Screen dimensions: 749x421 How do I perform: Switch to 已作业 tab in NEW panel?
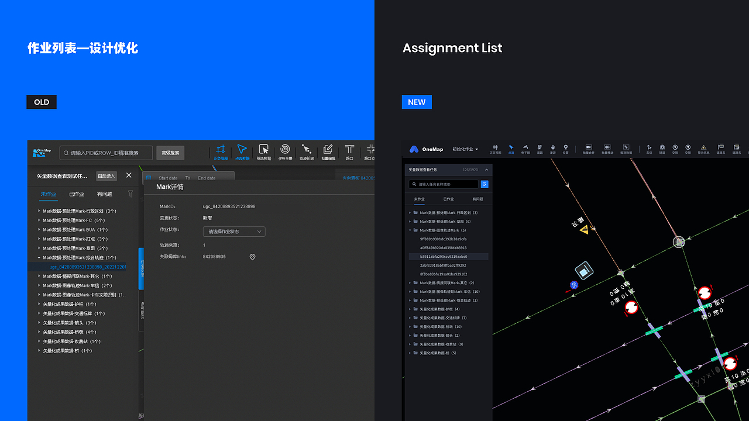click(448, 199)
